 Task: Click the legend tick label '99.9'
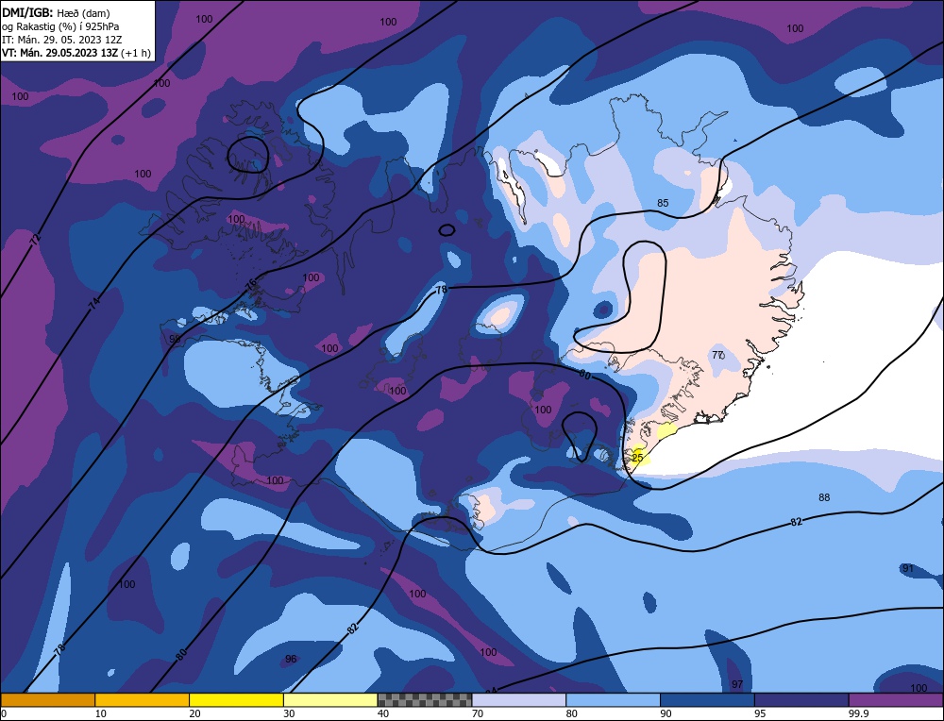(858, 713)
